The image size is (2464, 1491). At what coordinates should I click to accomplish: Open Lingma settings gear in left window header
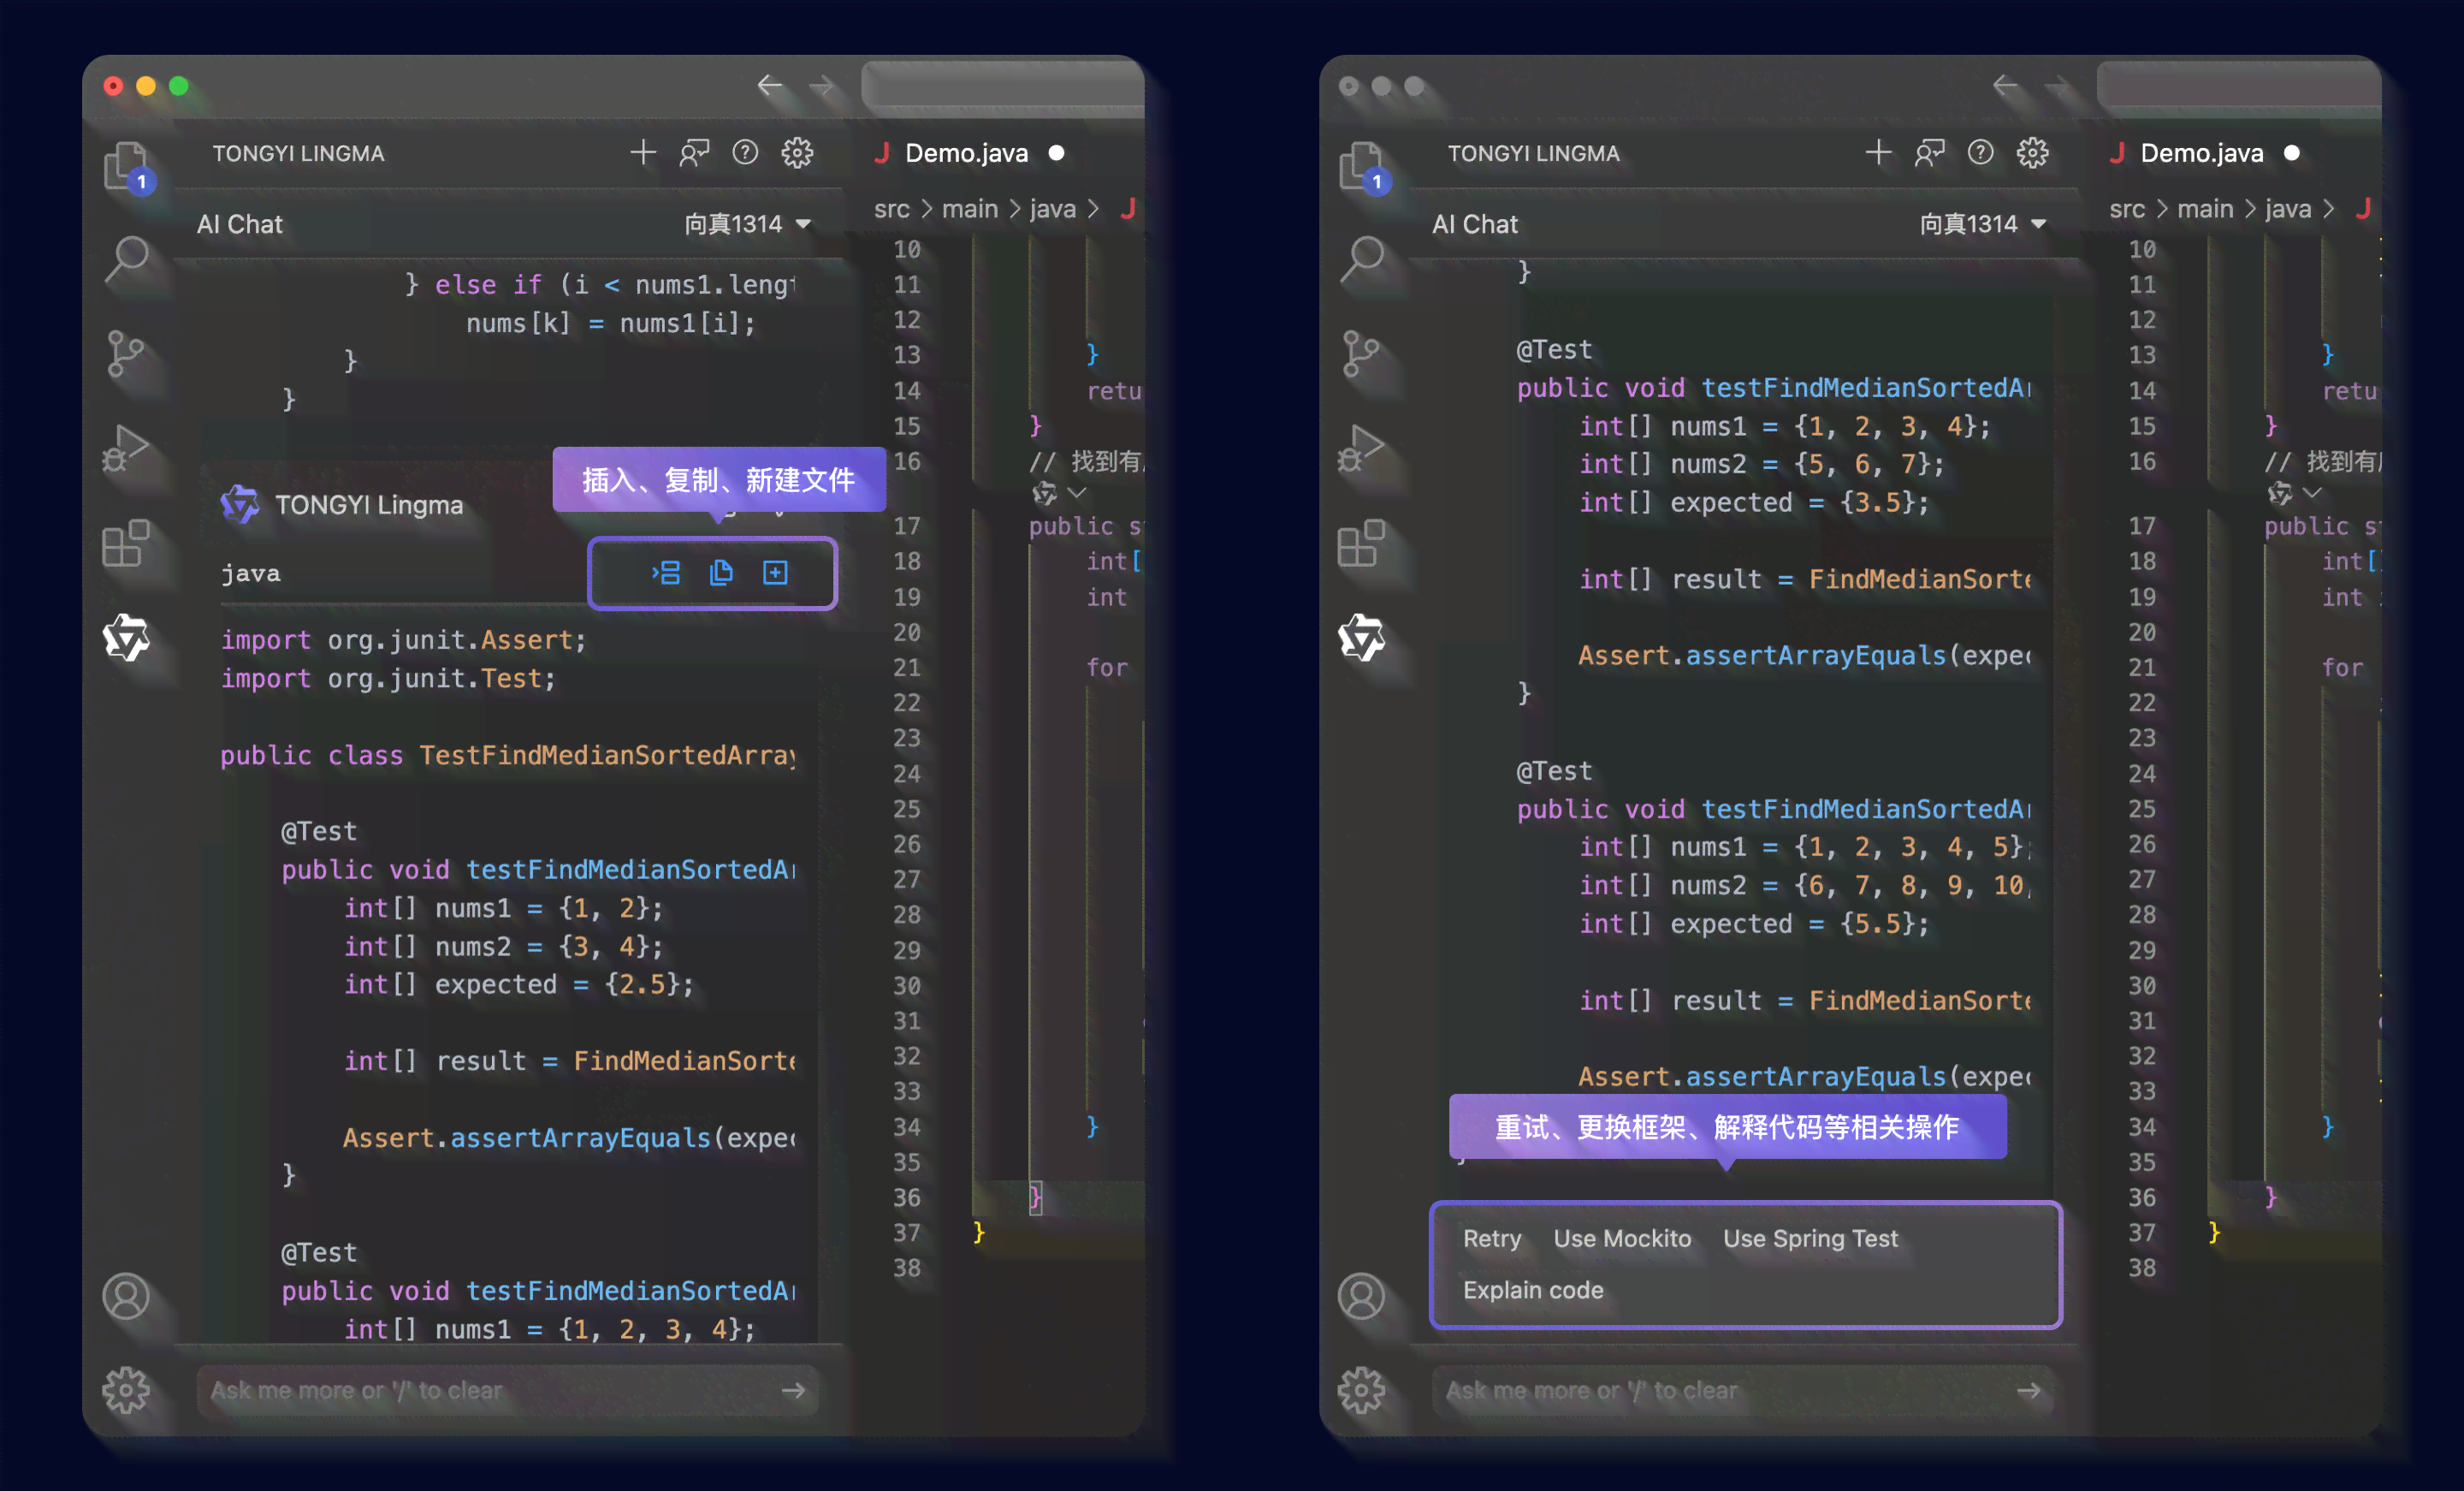pyautogui.click(x=797, y=153)
